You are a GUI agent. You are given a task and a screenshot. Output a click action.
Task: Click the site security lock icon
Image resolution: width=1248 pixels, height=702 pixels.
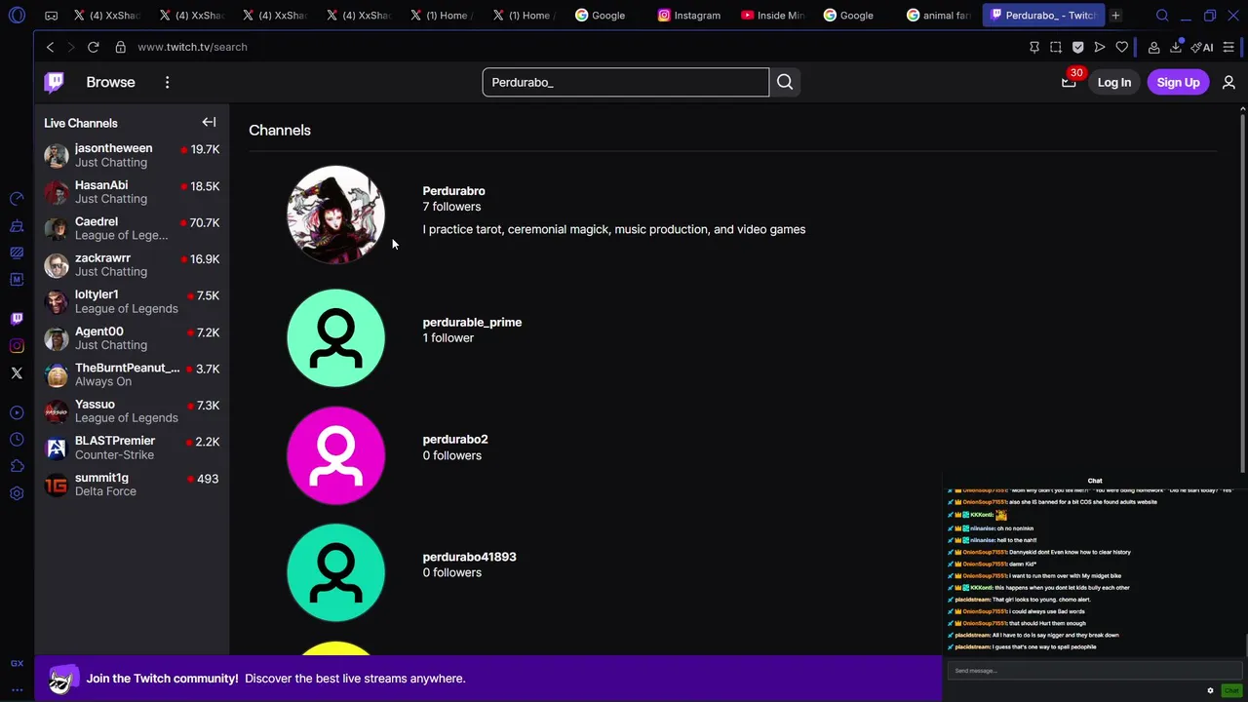tap(120, 47)
